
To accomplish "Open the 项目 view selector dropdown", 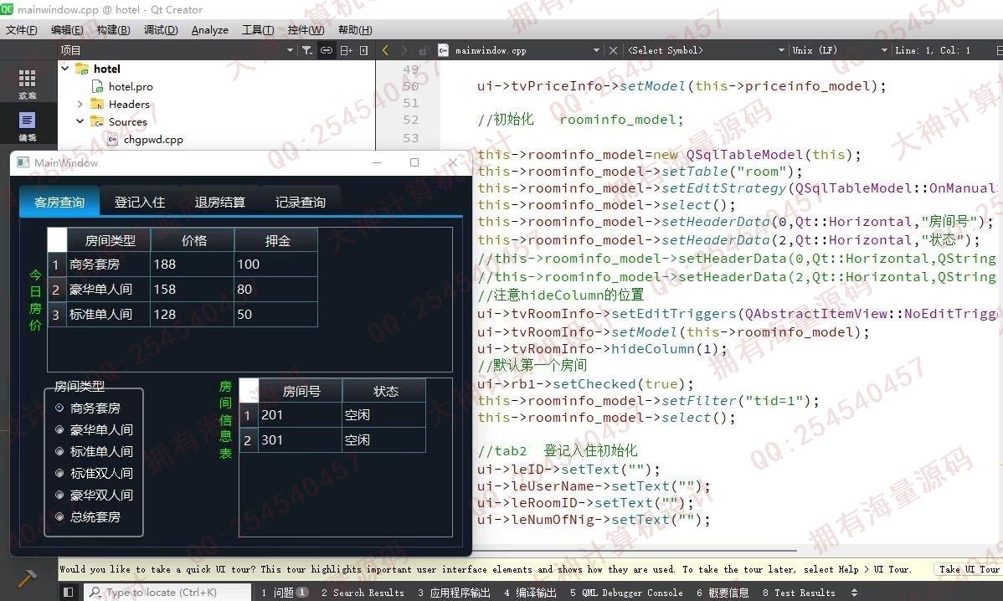I will pos(290,50).
